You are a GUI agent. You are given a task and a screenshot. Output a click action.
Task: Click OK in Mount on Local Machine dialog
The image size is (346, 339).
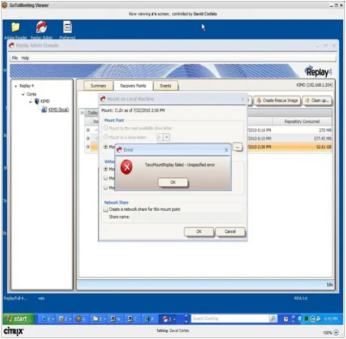point(199,232)
